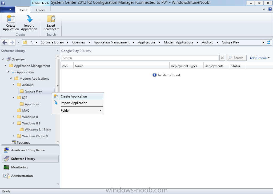Click the tree scrollbar down arrow

coord(58,142)
